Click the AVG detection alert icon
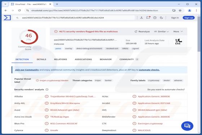The width and height of the screenshot is (202, 135). [x=134, y=110]
